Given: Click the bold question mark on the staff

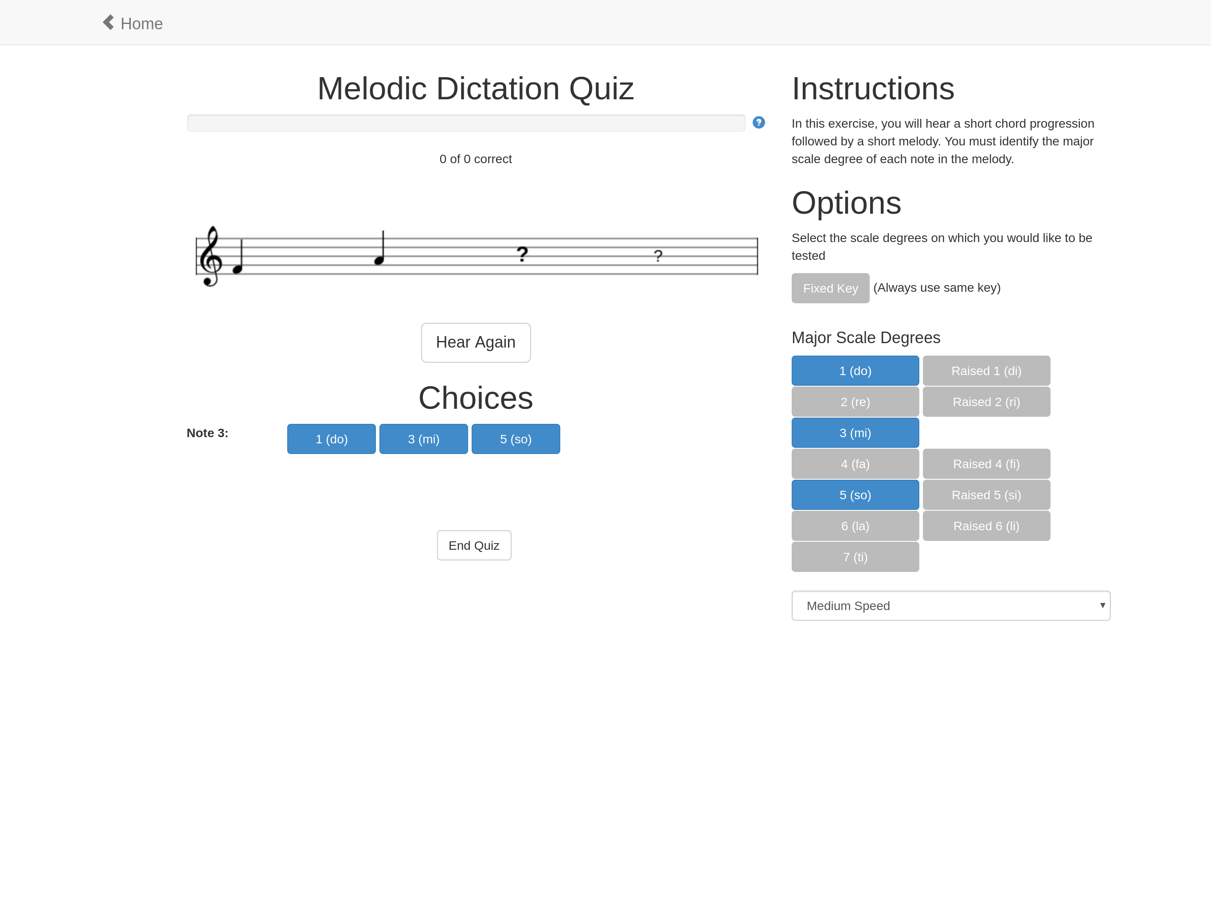Looking at the screenshot, I should pos(522,254).
